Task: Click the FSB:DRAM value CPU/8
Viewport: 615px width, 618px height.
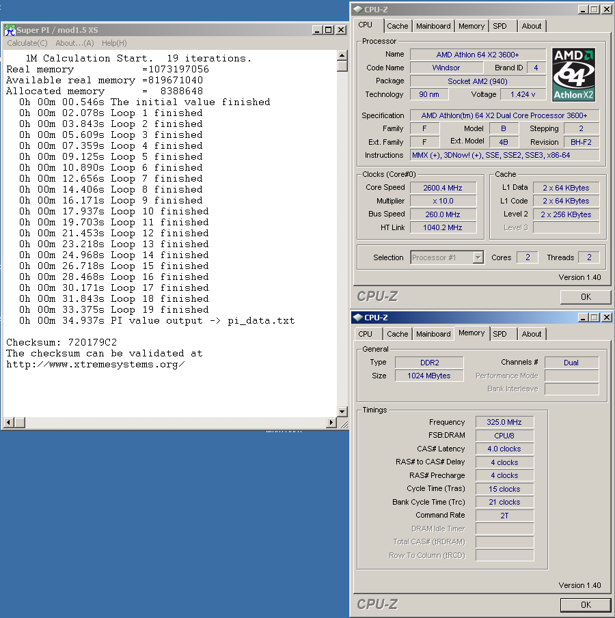Action: [x=504, y=436]
